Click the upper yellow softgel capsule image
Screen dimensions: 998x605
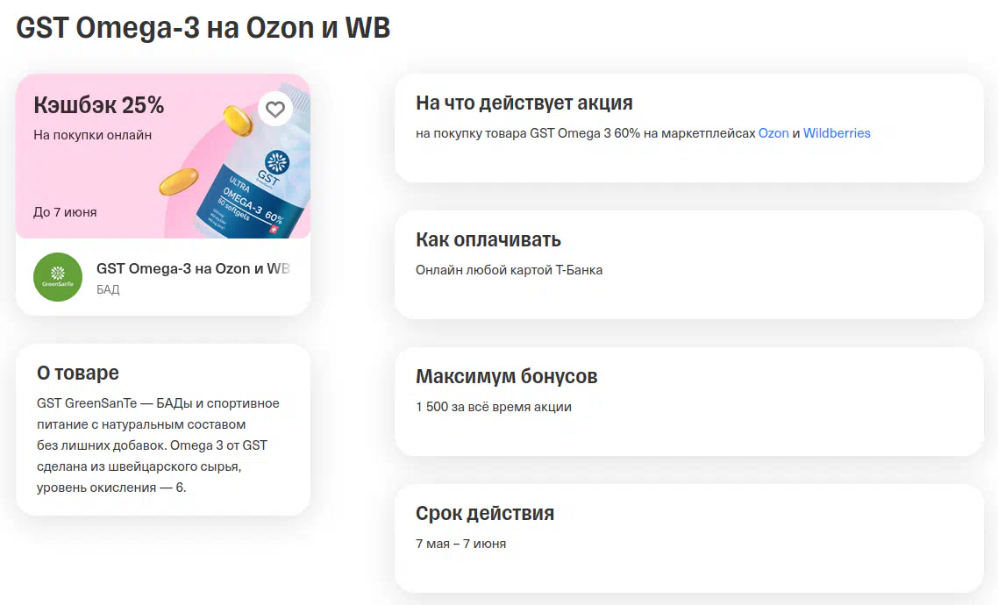(x=238, y=118)
